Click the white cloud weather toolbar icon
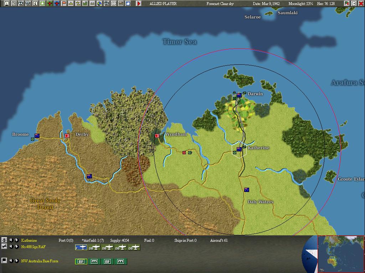 tap(128, 4)
